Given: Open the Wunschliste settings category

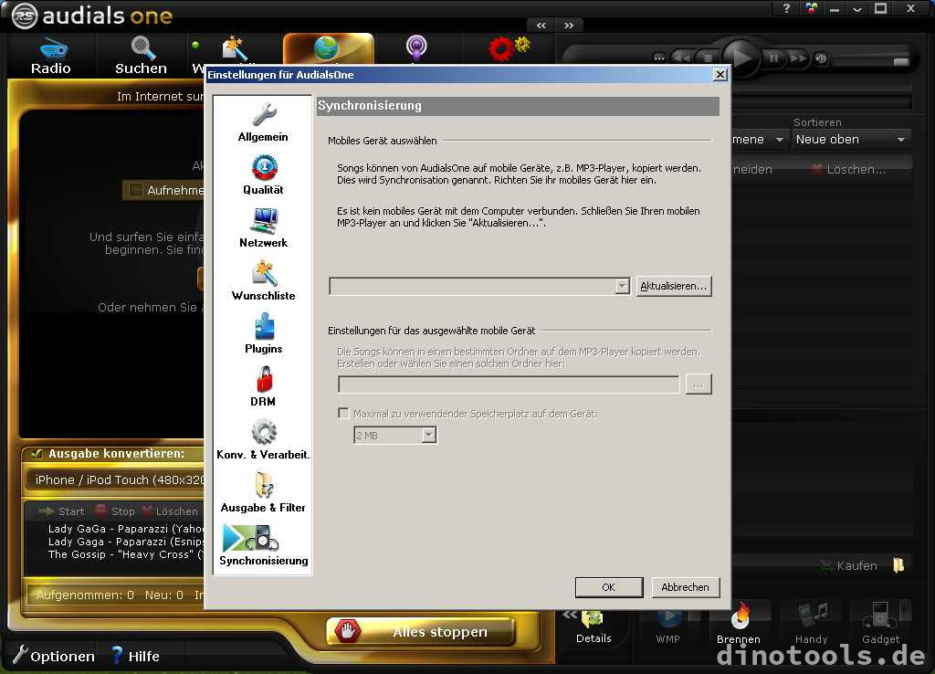Looking at the screenshot, I should click(263, 281).
